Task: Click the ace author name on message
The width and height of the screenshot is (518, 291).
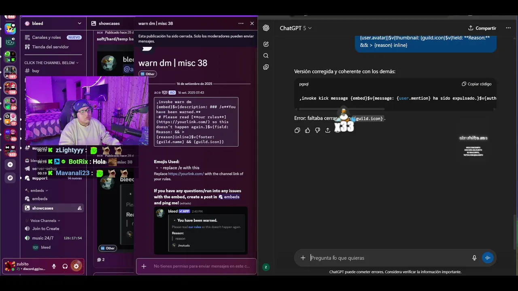Action: [x=157, y=93]
